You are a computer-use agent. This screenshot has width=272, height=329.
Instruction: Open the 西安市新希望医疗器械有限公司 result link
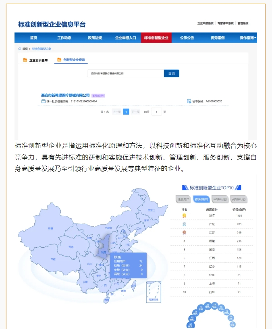click(x=65, y=95)
